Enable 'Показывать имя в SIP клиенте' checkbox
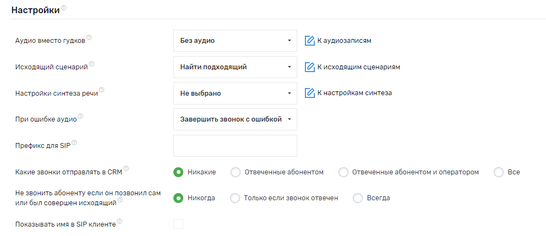 click(178, 224)
